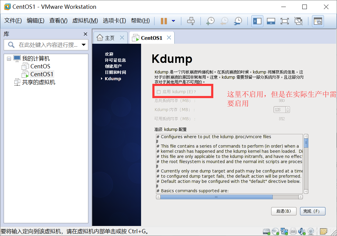Close the 库 library panel
This screenshot has height=236, width=337.
point(85,34)
